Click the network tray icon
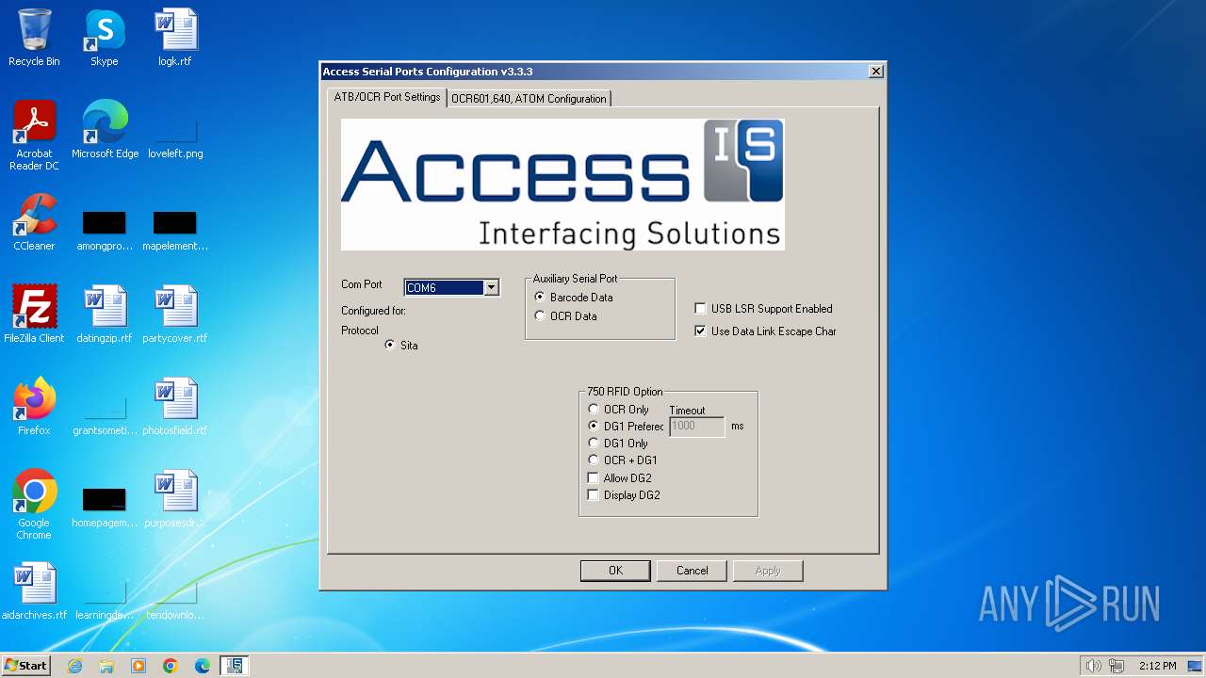 pos(1116,666)
